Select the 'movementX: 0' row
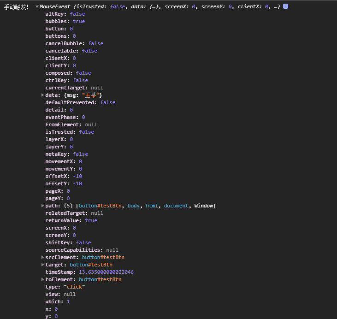This screenshot has width=337, height=319. coord(64,161)
